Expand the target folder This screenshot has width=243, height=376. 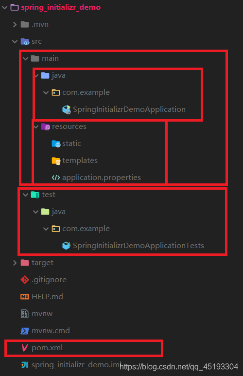[15, 263]
